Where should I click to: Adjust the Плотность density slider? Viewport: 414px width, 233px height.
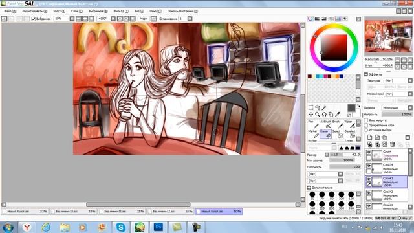(345, 167)
